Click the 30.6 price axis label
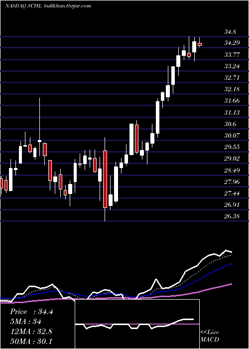 pos(230,124)
